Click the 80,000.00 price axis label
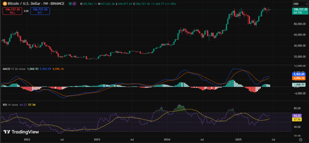 click(x=299, y=24)
